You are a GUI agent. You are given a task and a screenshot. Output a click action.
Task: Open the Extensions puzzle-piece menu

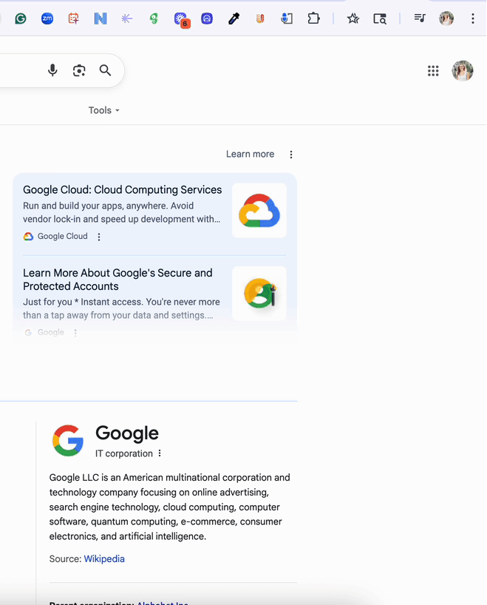pyautogui.click(x=313, y=18)
